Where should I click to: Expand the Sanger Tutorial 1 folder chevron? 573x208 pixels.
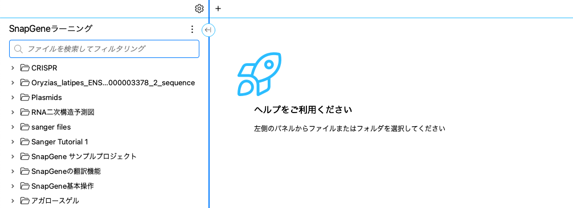pos(13,142)
